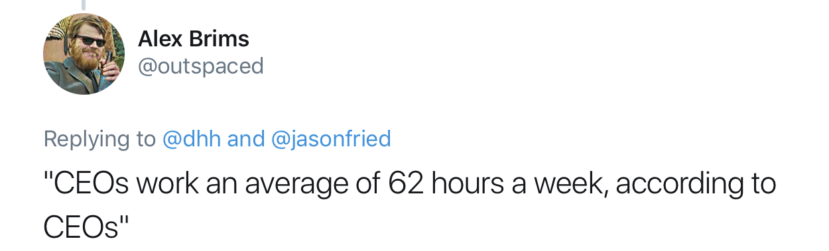Click the 'Replying to' label
Viewport: 829px width, 251px height.
click(99, 140)
